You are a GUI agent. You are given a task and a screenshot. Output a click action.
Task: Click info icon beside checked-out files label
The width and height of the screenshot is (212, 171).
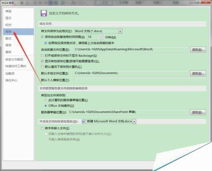(67, 95)
